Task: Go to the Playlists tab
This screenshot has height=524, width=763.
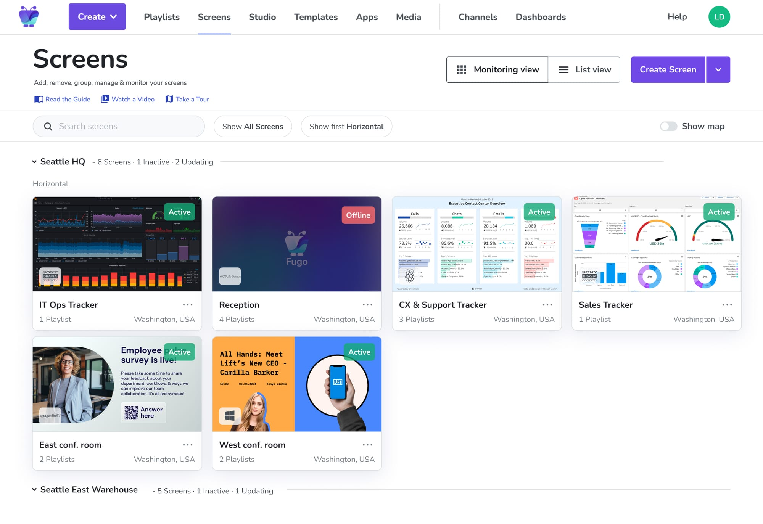Action: click(161, 17)
